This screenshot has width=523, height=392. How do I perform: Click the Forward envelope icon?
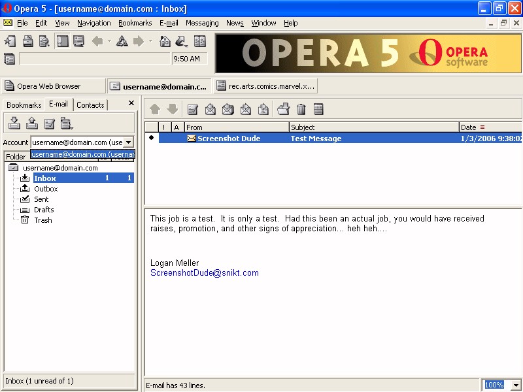pos(246,109)
